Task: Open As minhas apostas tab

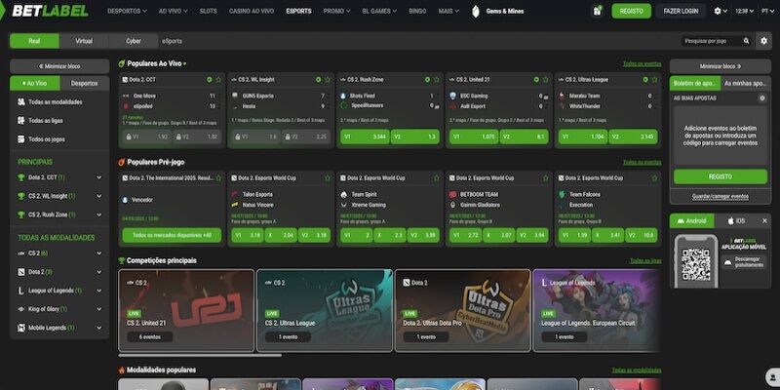Action: [745, 84]
